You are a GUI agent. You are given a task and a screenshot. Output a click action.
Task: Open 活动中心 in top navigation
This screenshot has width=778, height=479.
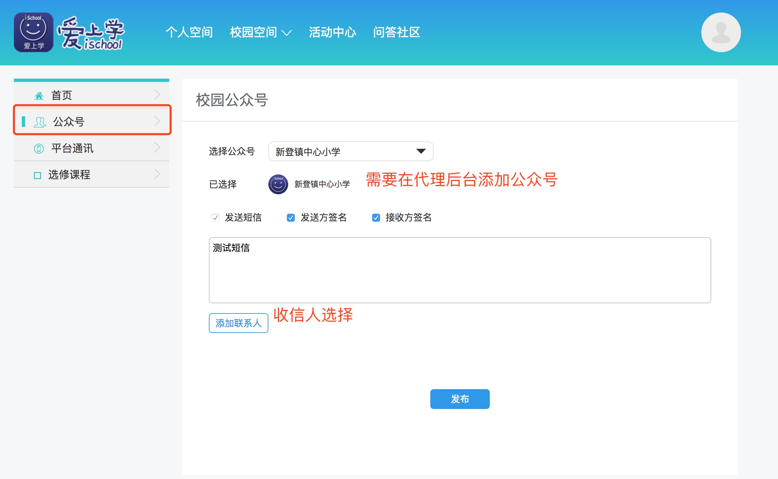332,32
